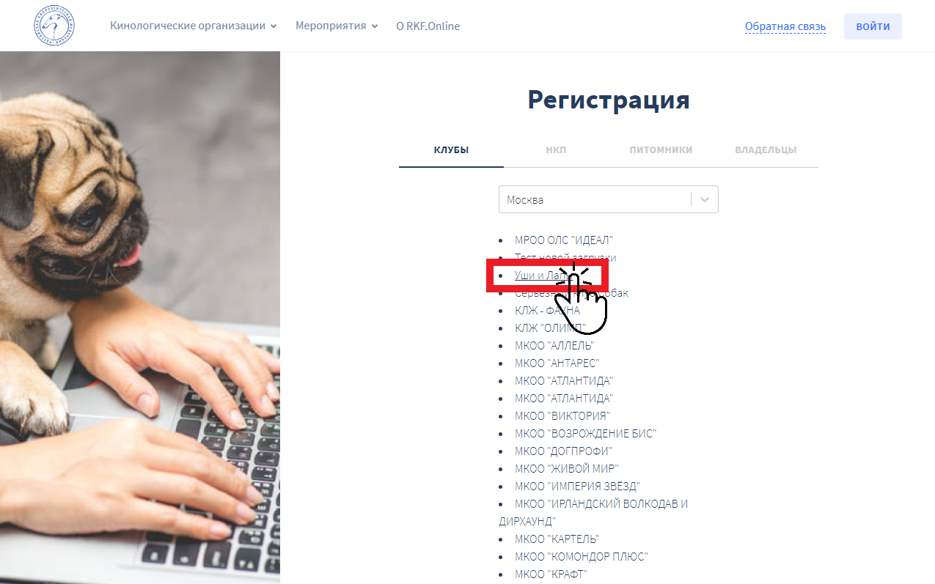Expand the Мероприятия menu
935x584 pixels.
337,26
